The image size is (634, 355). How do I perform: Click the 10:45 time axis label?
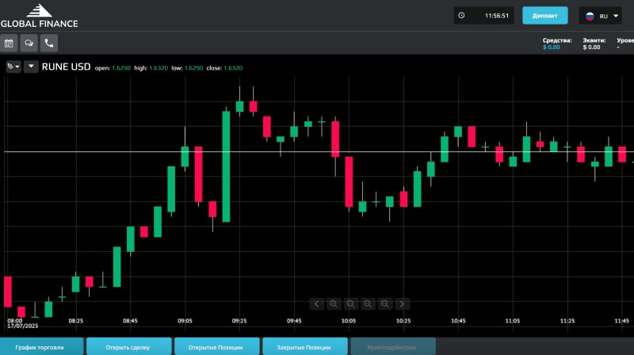pyautogui.click(x=458, y=321)
